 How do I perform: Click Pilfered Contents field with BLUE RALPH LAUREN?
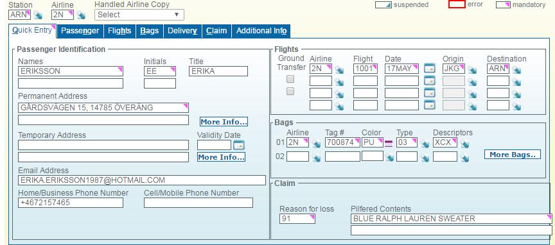(452, 219)
